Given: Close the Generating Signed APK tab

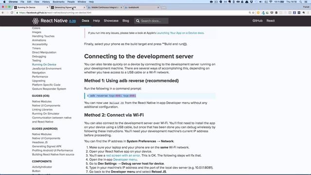Looking at the screenshot, I should pos(84,7).
